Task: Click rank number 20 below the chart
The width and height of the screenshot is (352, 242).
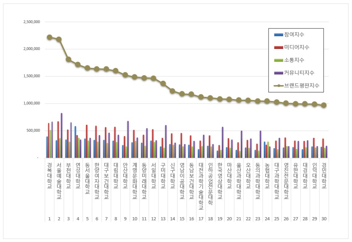Action: pyautogui.click(x=230, y=219)
